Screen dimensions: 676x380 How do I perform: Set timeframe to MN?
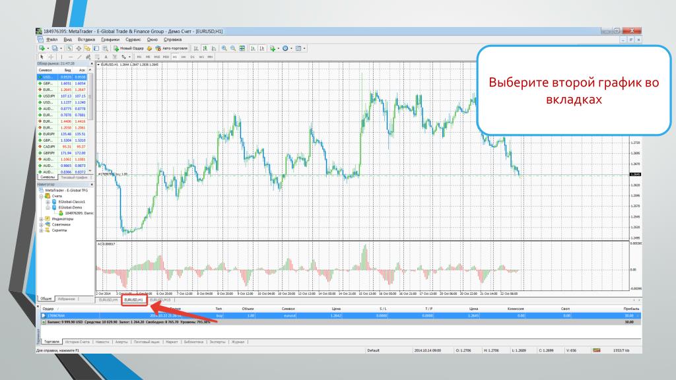tap(210, 57)
